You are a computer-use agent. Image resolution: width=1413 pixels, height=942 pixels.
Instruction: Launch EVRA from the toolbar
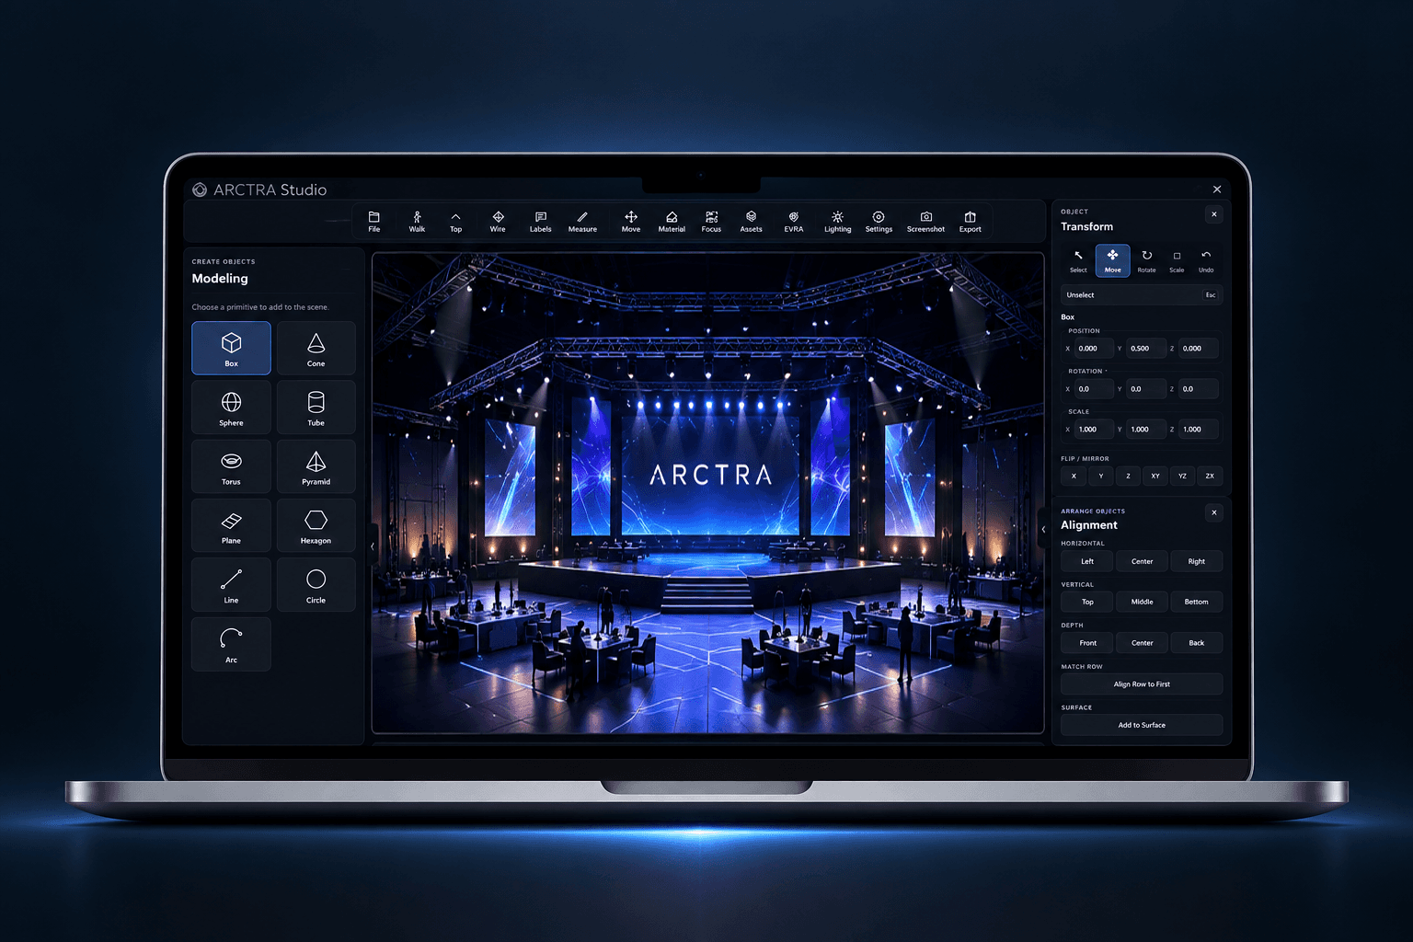[794, 222]
